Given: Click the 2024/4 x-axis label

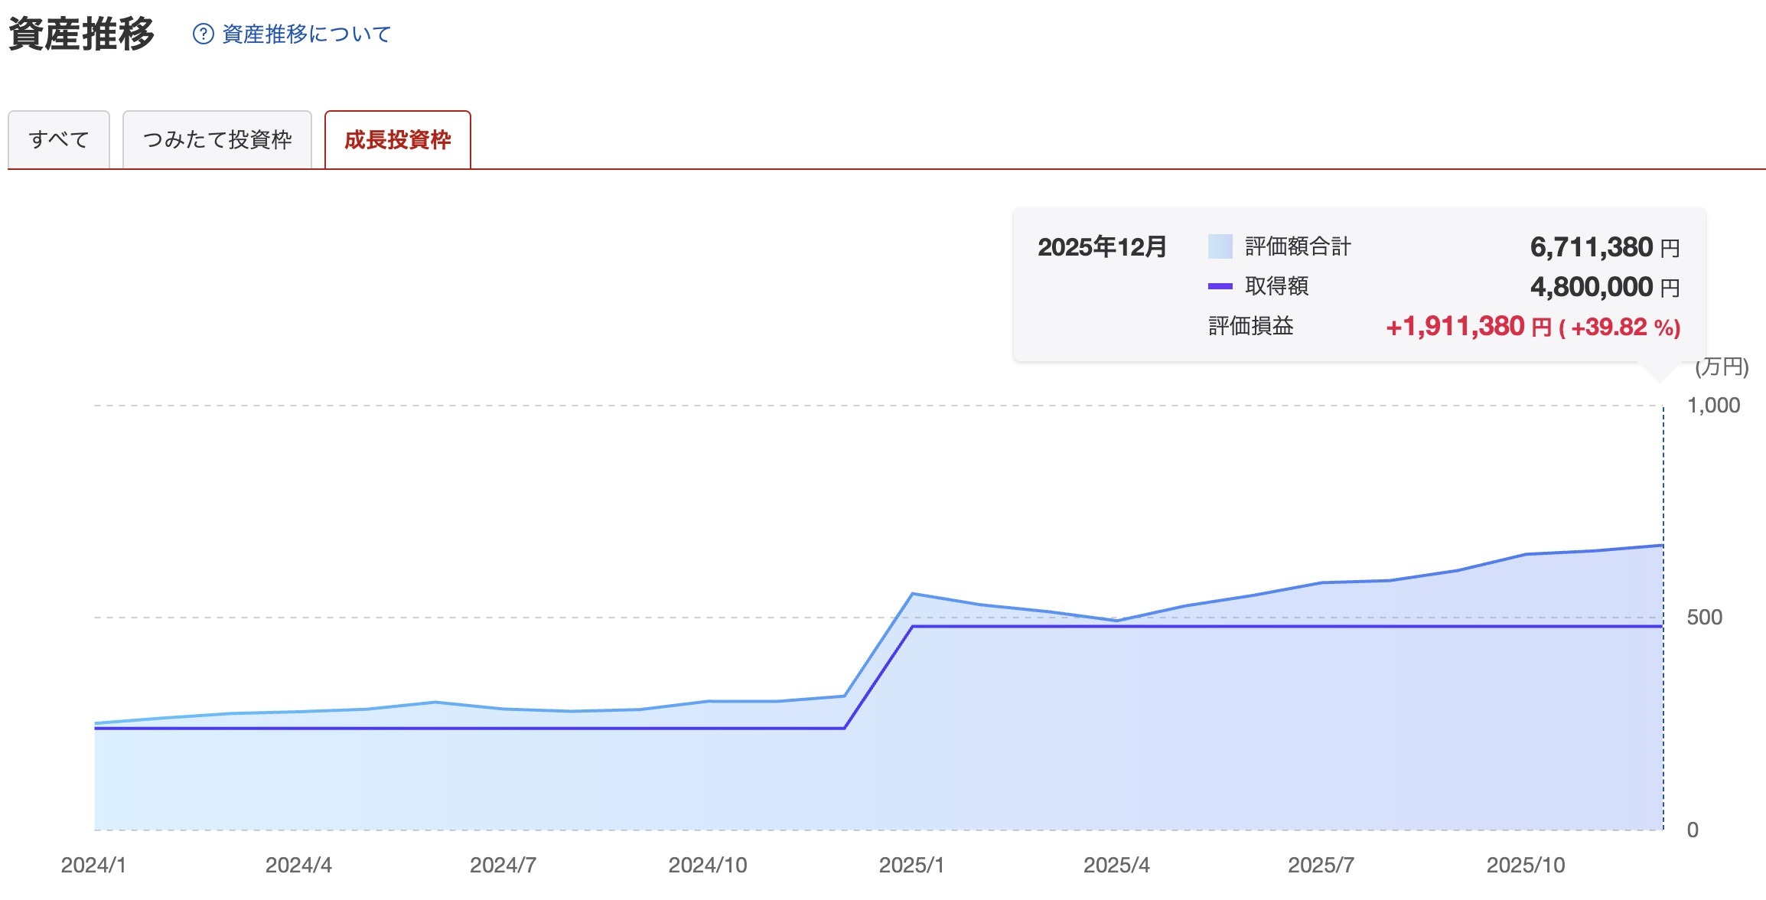Looking at the screenshot, I should (298, 865).
